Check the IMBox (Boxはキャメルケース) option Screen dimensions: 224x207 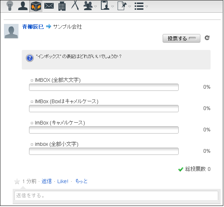pos(32,102)
